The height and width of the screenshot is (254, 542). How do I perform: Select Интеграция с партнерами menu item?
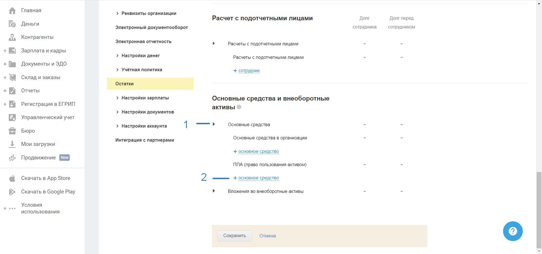click(145, 140)
